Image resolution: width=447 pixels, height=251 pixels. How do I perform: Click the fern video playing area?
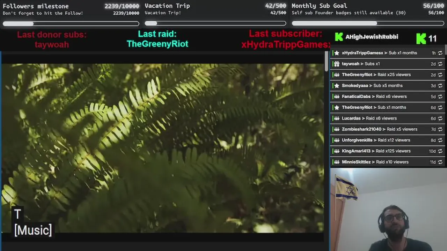[x=162, y=148]
